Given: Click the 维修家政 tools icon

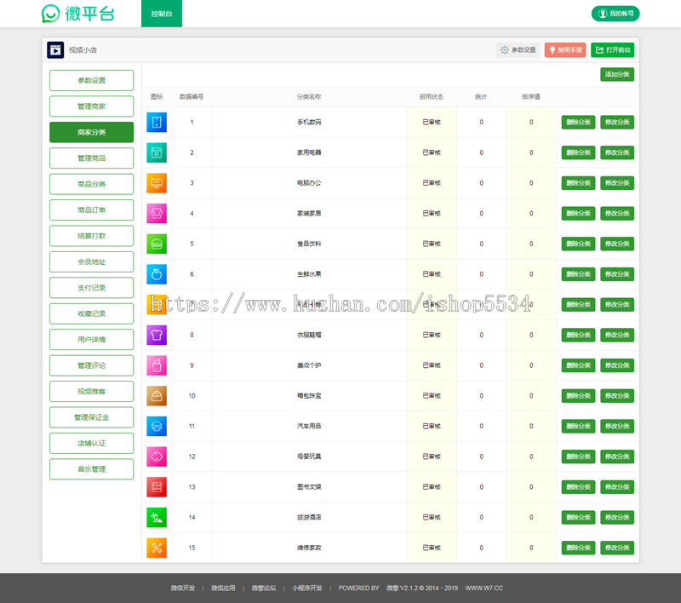Looking at the screenshot, I should [x=157, y=548].
